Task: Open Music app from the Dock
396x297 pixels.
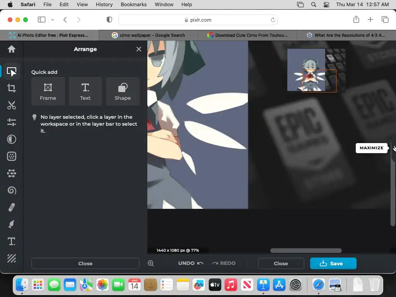Action: point(231,285)
